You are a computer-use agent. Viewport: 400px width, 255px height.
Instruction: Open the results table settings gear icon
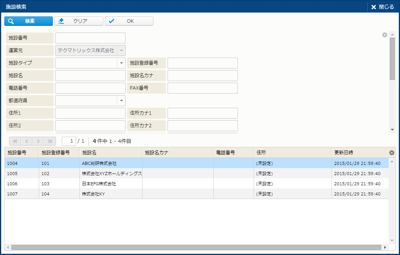click(391, 153)
